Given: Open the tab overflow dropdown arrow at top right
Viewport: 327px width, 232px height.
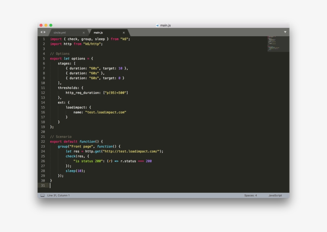Looking at the screenshot, I should coord(285,32).
